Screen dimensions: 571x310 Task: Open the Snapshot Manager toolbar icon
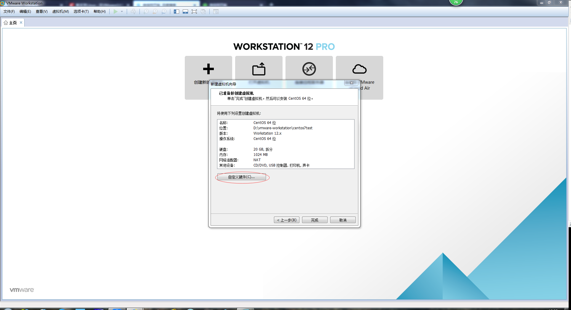(x=164, y=12)
